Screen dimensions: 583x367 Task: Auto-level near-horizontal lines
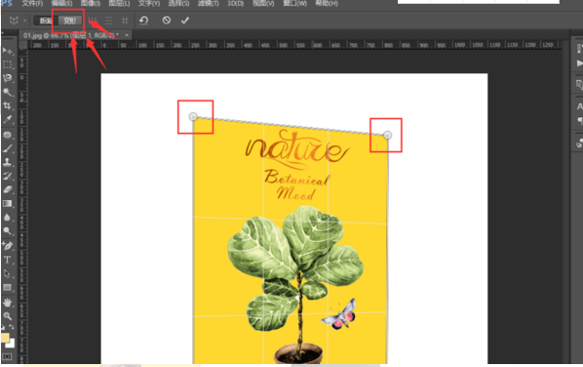pyautogui.click(x=108, y=20)
